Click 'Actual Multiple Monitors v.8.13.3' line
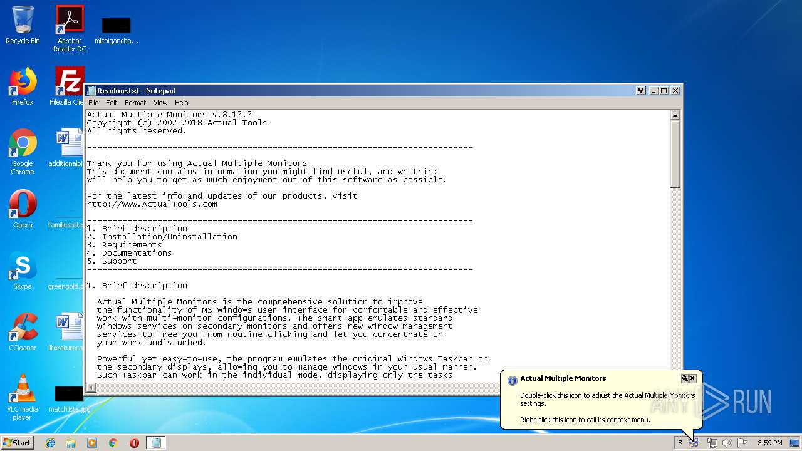This screenshot has height=451, width=802. pyautogui.click(x=169, y=115)
